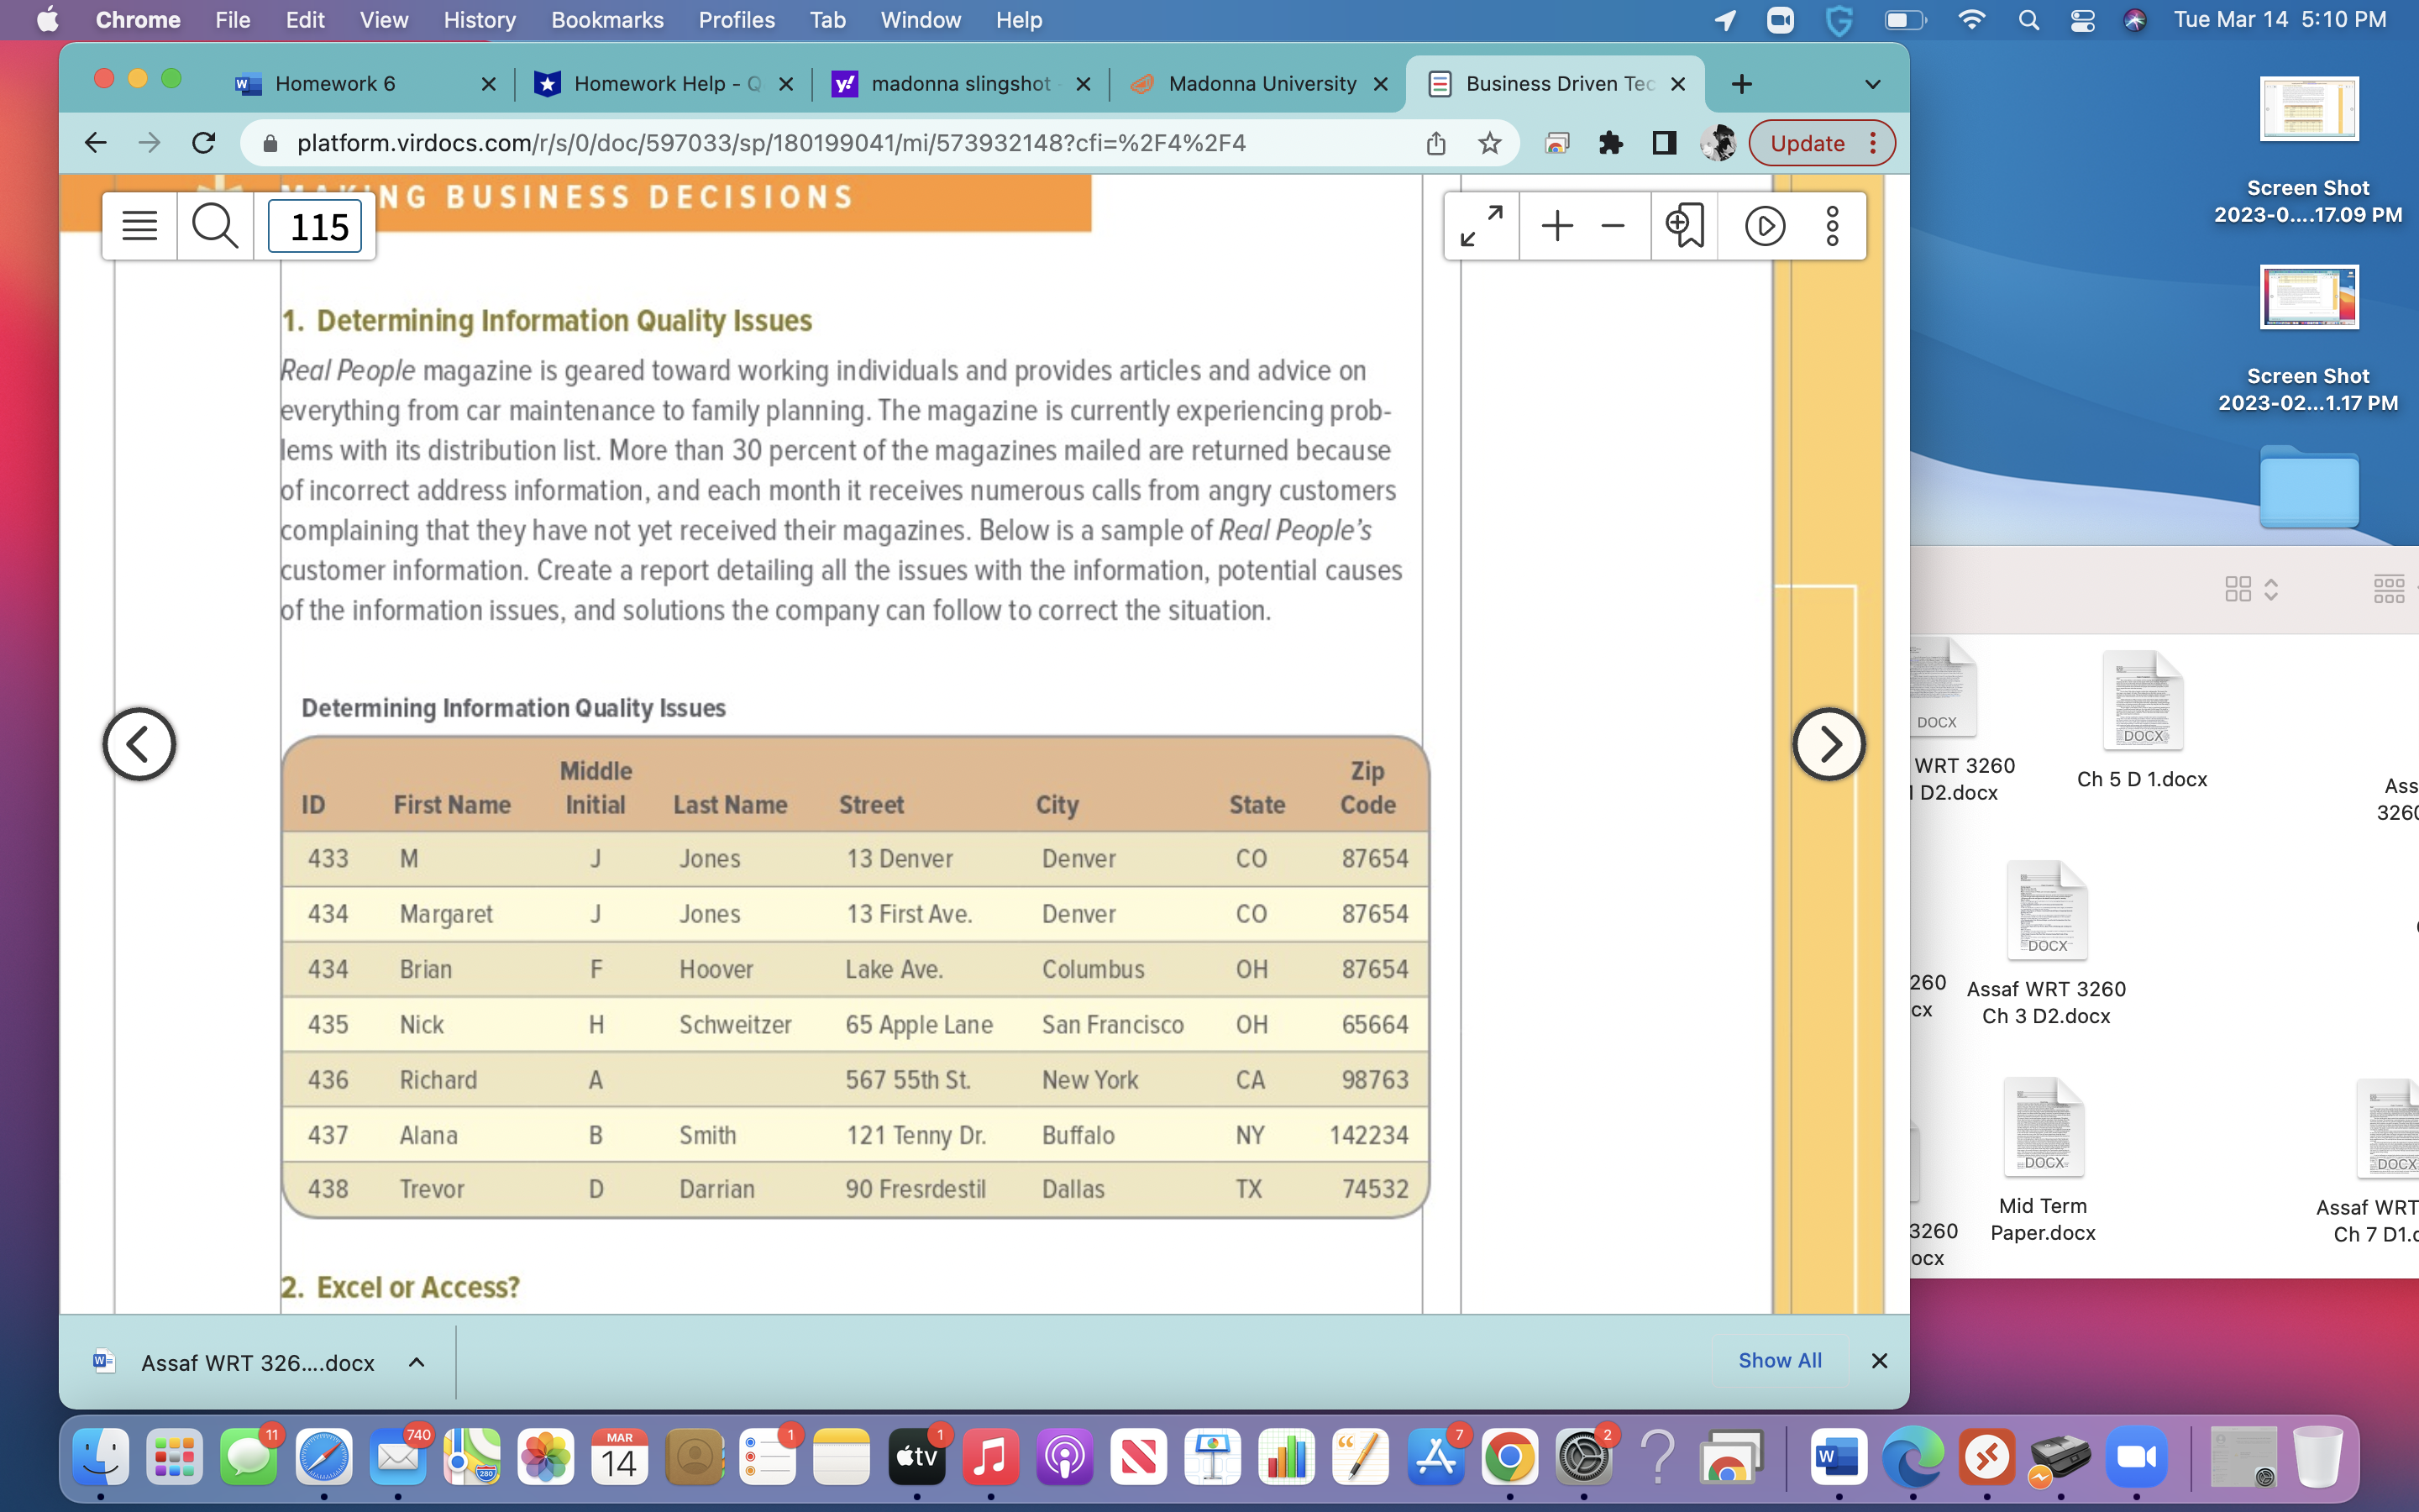2419x1512 pixels.
Task: Click Show All in the downloads bar
Action: (x=1779, y=1360)
